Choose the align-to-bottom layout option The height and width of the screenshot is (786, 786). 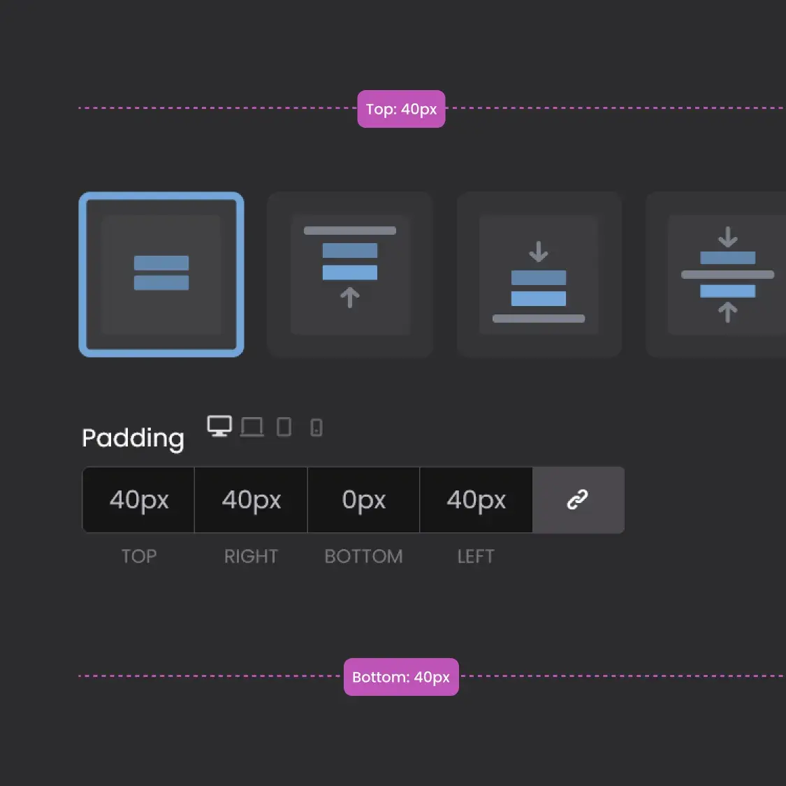tap(539, 275)
